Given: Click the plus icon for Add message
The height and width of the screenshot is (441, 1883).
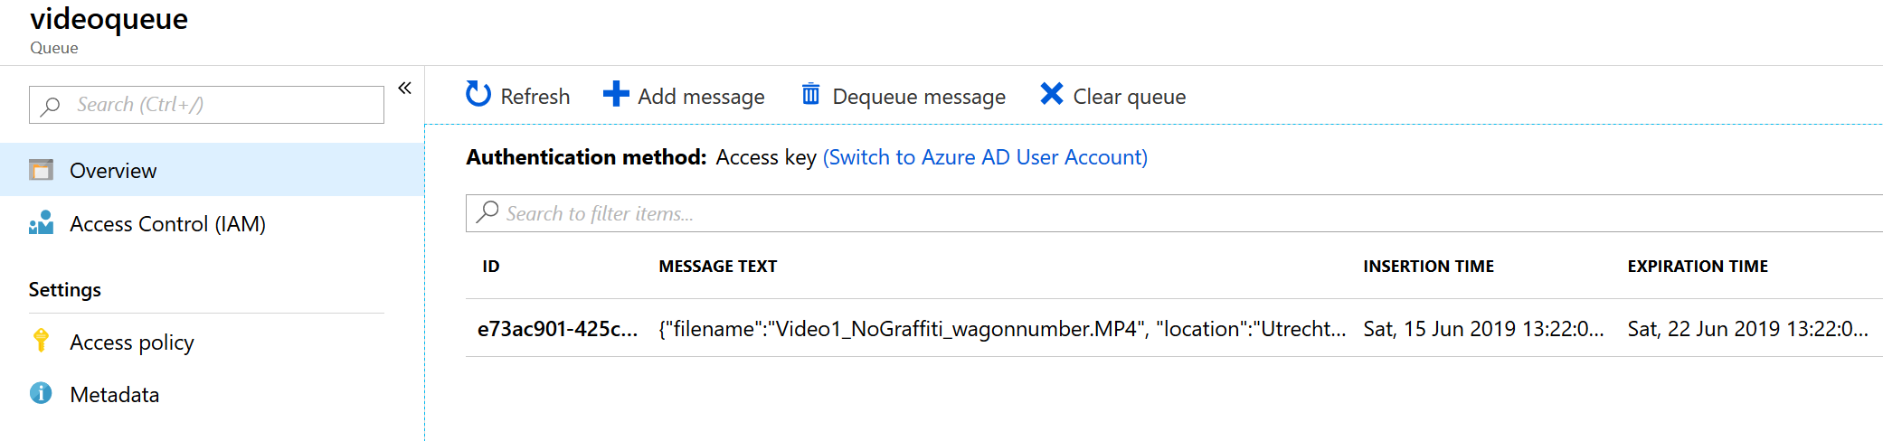Looking at the screenshot, I should click(616, 94).
